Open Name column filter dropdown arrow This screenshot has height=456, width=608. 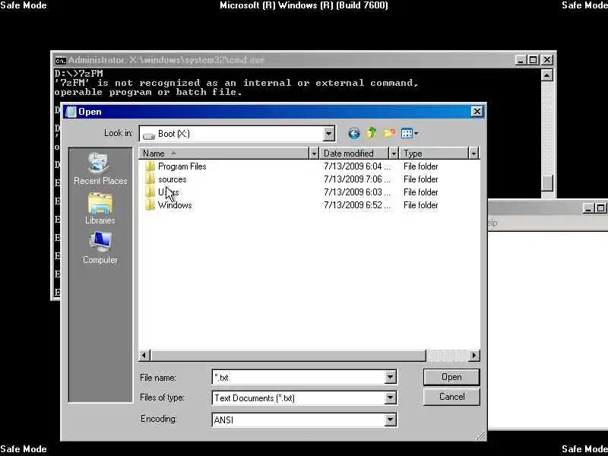tap(314, 154)
